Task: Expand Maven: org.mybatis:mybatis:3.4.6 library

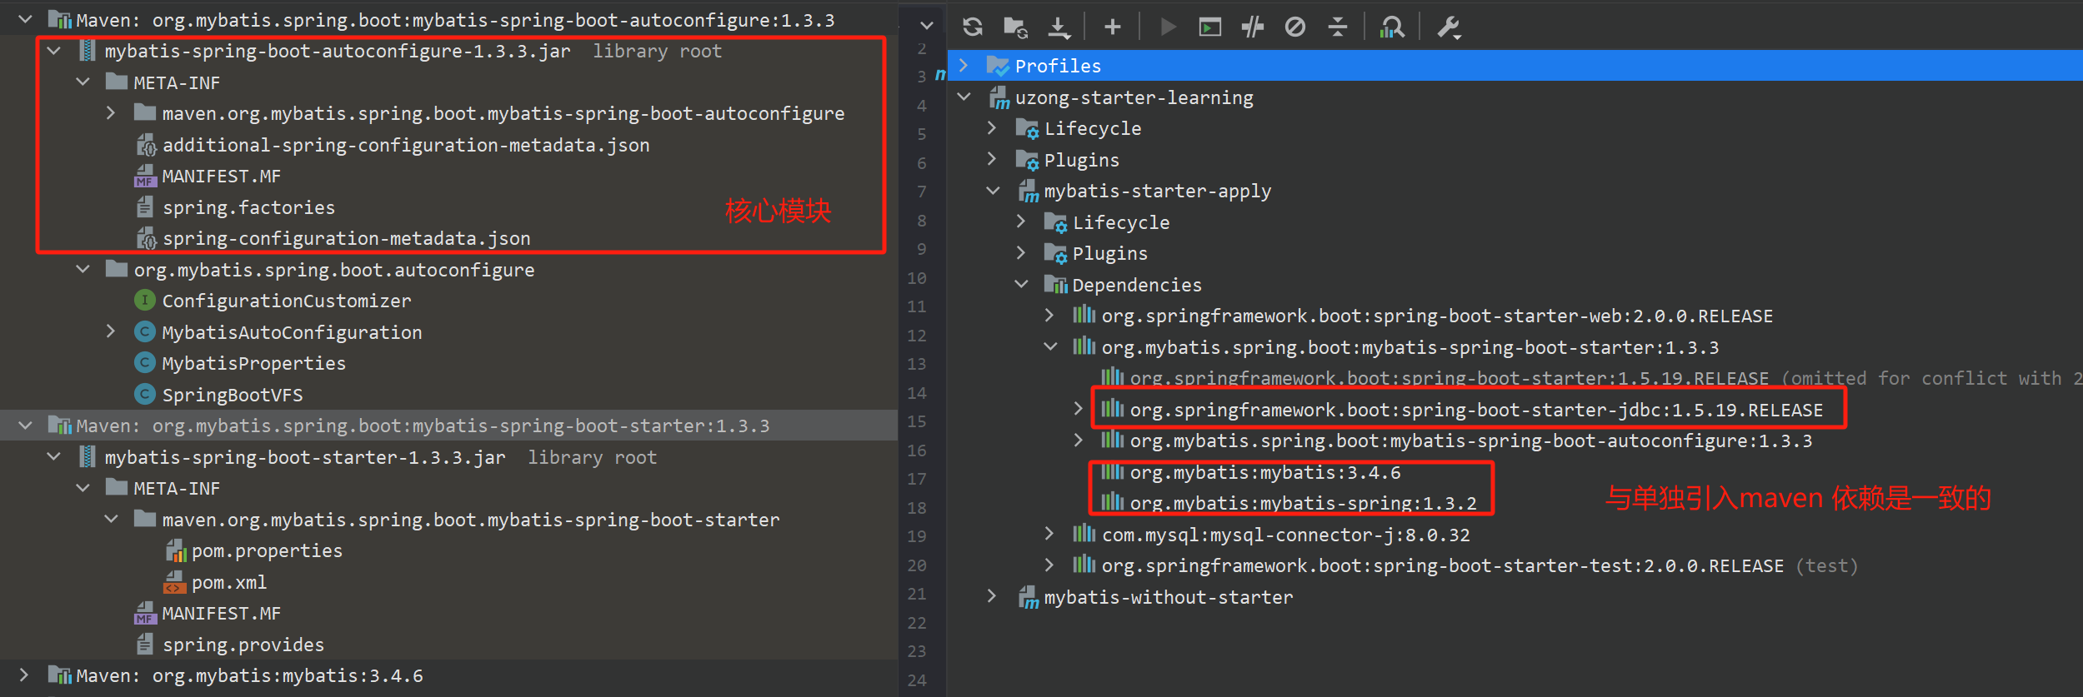Action: coord(24,675)
